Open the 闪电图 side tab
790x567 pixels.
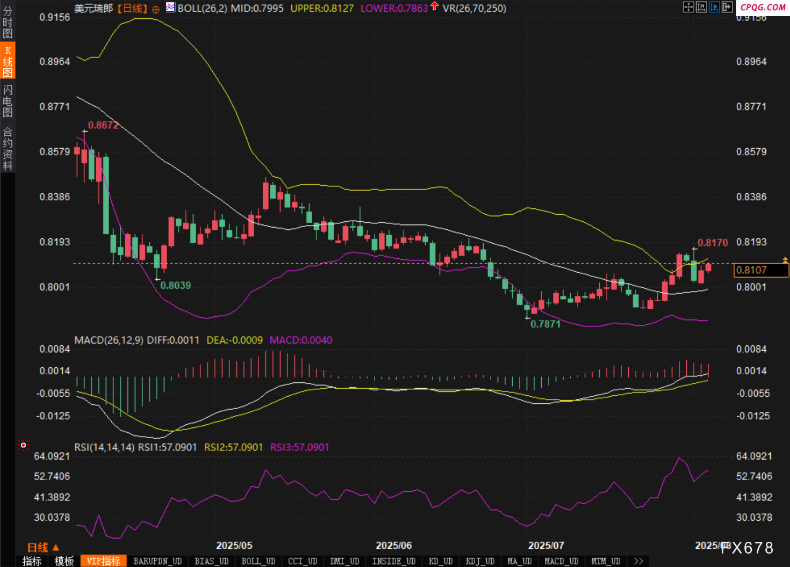click(8, 101)
